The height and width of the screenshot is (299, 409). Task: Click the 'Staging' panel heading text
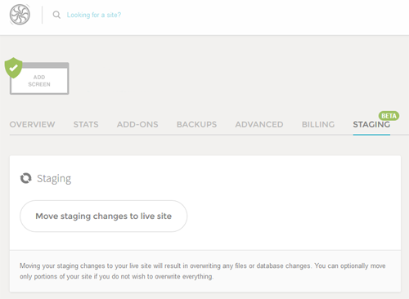point(54,179)
